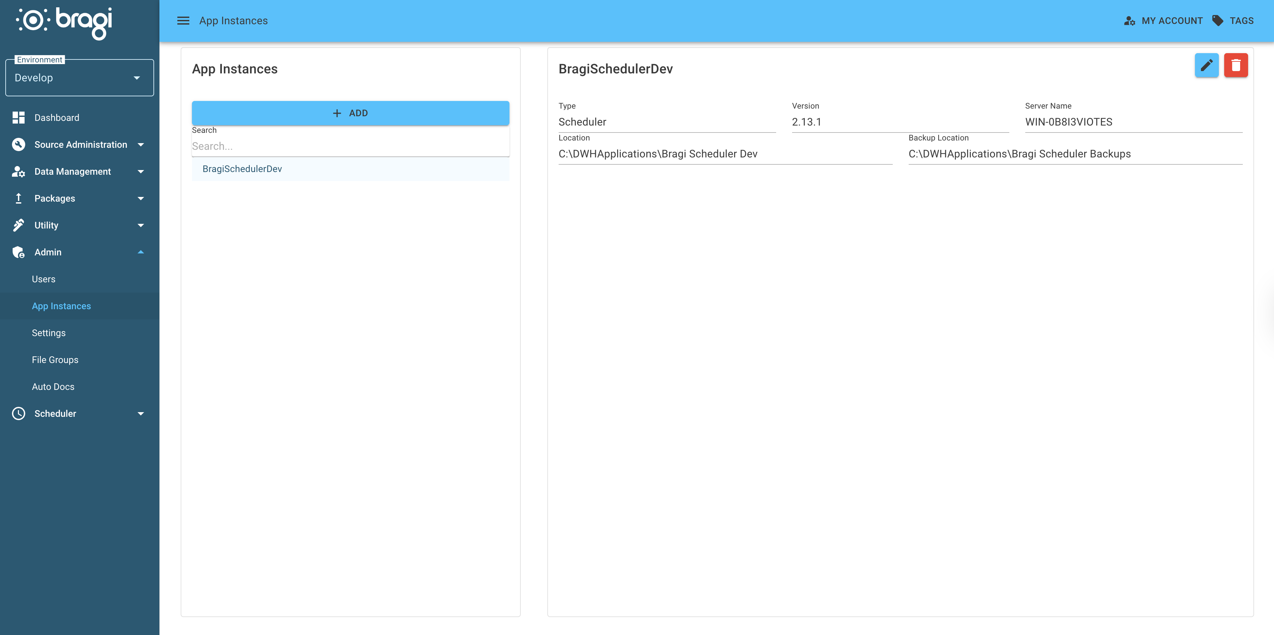Click the Packages label
This screenshot has height=635, width=1274.
54,199
